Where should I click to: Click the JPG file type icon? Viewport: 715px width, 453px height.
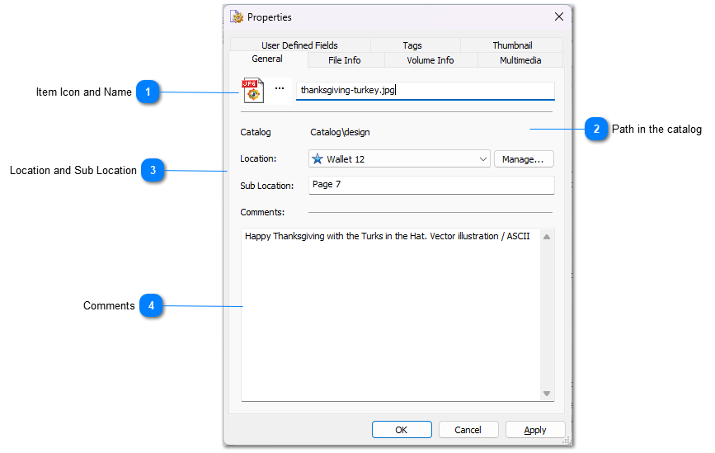point(252,90)
